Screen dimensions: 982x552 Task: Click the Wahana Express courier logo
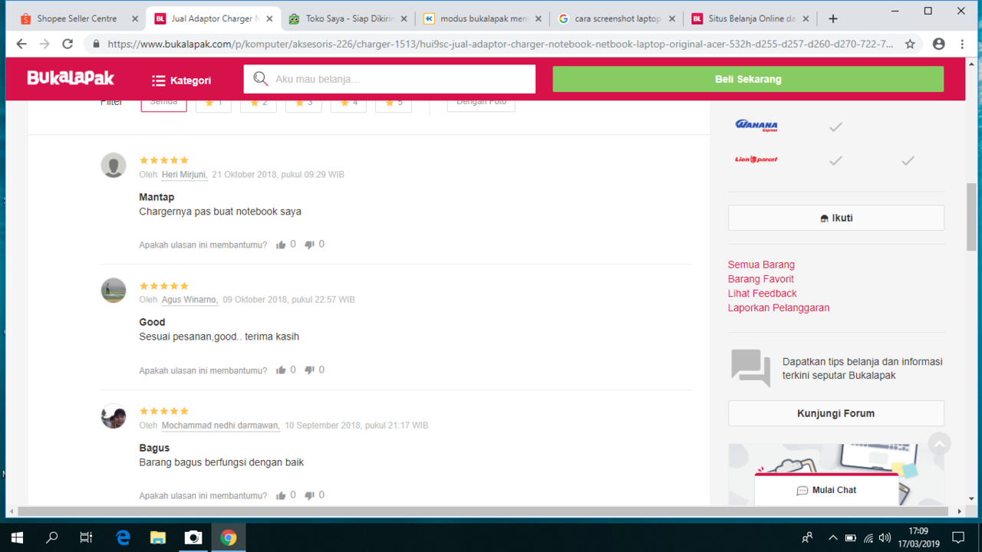(x=756, y=126)
